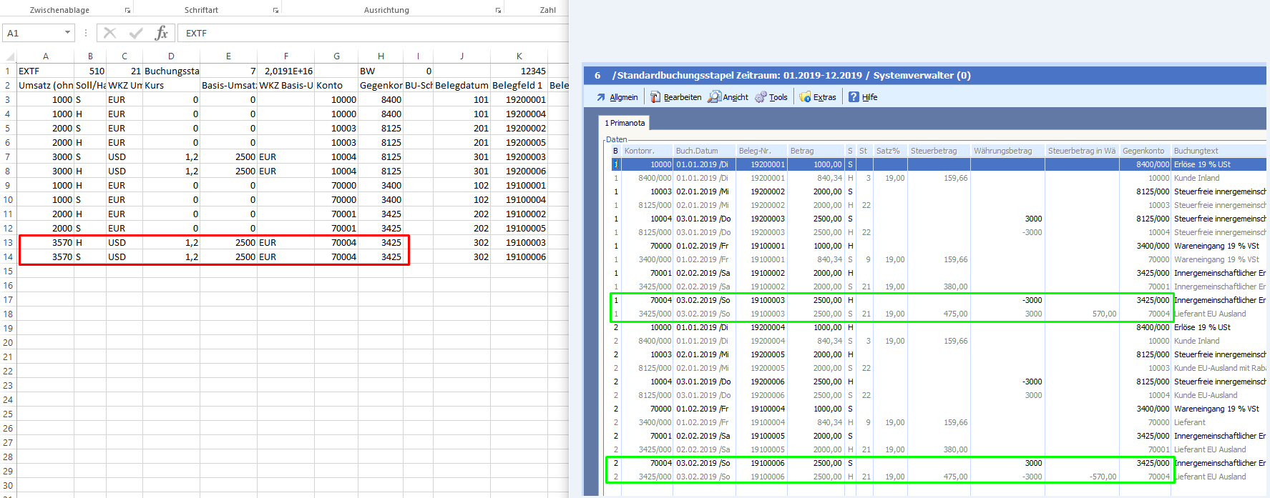
Task: Click the Extras folder icon
Action: tap(805, 97)
